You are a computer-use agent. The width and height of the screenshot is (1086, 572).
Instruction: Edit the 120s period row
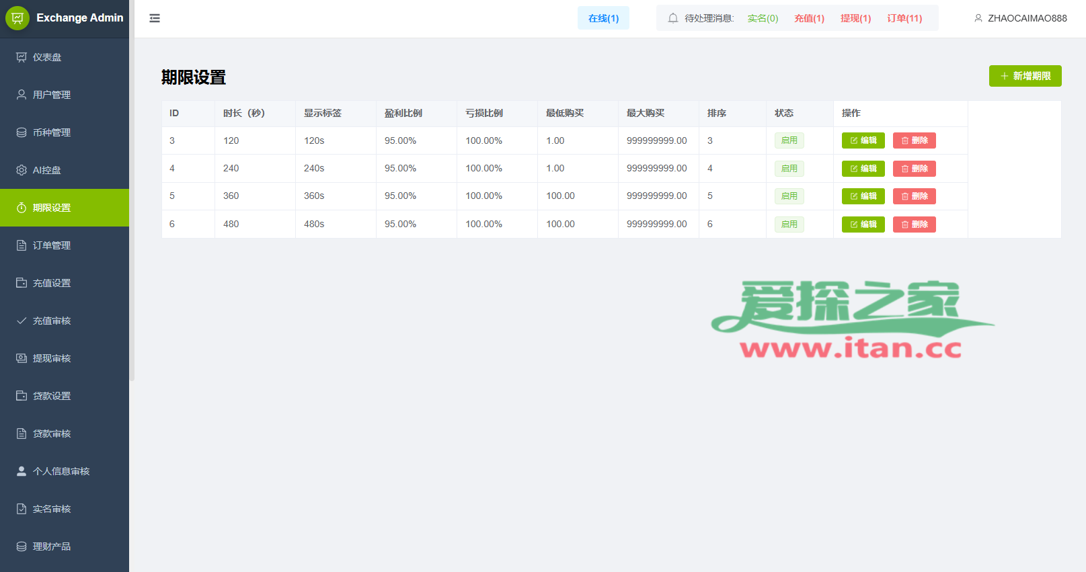[863, 140]
